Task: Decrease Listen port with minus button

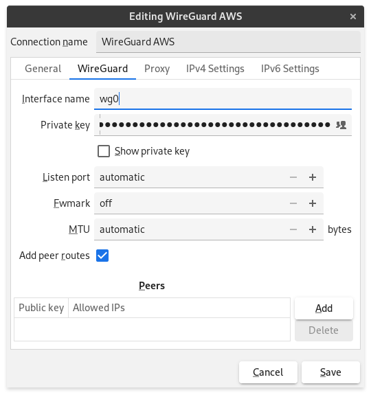Action: coord(293,177)
